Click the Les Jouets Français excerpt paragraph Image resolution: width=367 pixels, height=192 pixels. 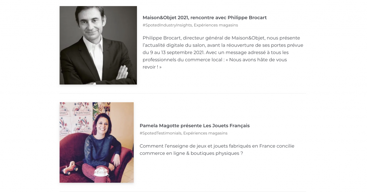coord(217,149)
